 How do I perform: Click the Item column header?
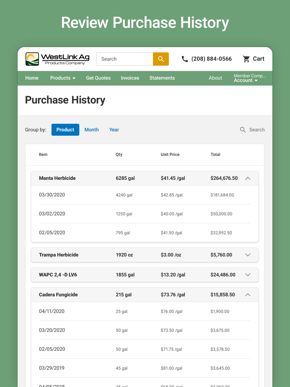[43, 154]
